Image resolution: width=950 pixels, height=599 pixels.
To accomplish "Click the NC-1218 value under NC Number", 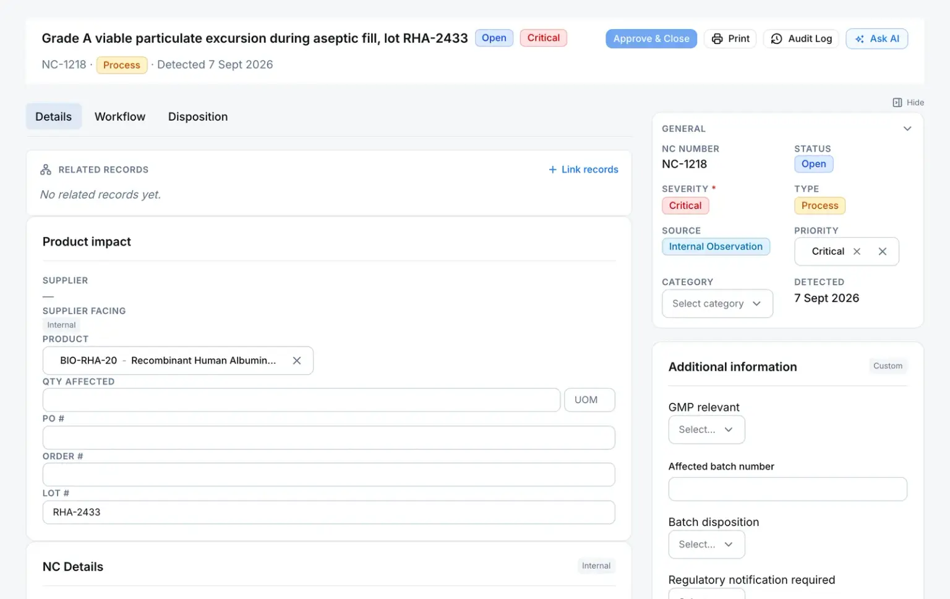I will 684,164.
